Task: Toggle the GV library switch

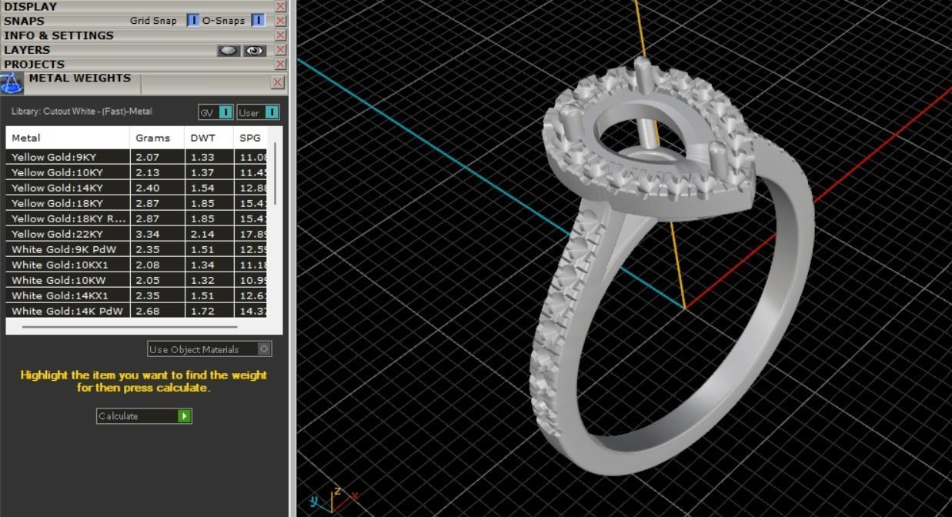Action: [x=225, y=112]
